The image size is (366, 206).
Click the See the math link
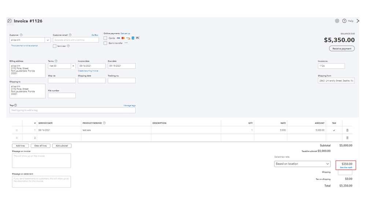346,168
